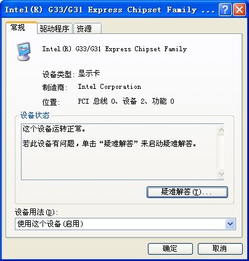This screenshot has width=249, height=261.
Task: Switch to the 驱动程序 tab
Action: pos(55,28)
